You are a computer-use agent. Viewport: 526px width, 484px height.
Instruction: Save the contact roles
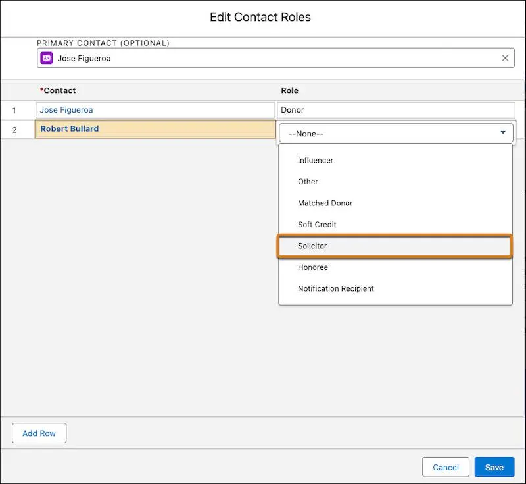pyautogui.click(x=494, y=467)
